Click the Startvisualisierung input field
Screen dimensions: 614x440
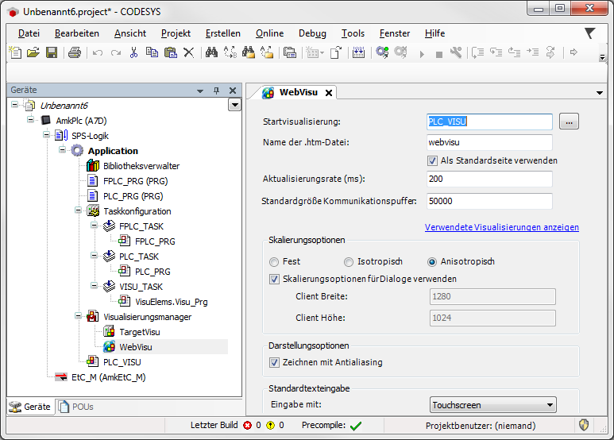coord(489,122)
